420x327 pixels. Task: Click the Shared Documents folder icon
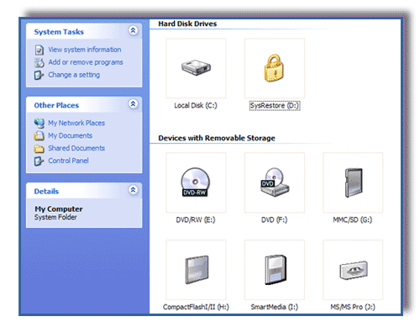pos(39,149)
